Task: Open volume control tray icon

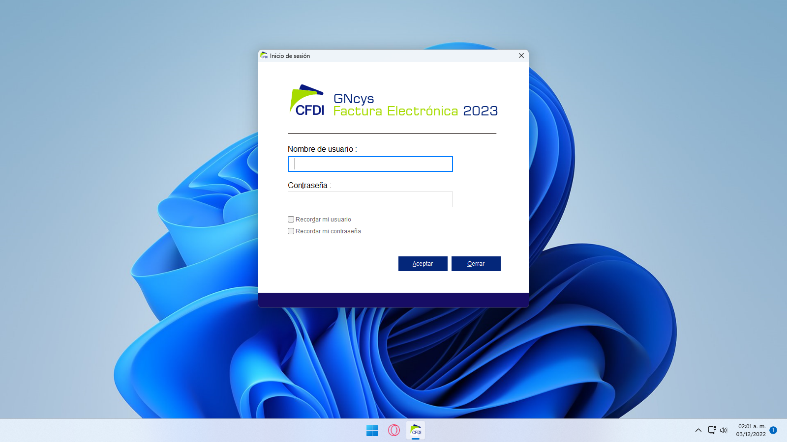Action: point(724,430)
